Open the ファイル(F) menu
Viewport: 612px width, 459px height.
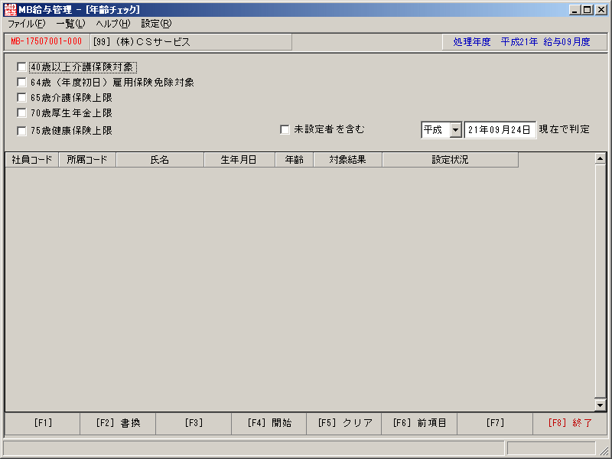(27, 24)
